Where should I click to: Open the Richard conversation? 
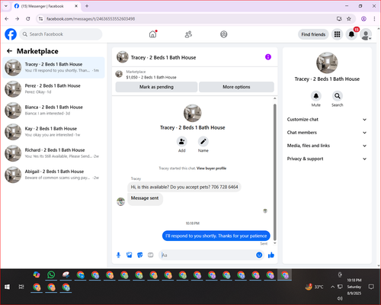pyautogui.click(x=53, y=153)
